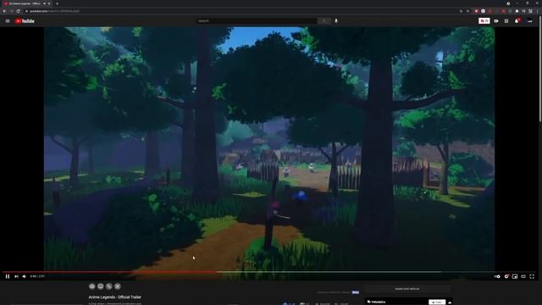Like the video with thumbs up
This screenshot has width=542, height=305.
click(285, 303)
